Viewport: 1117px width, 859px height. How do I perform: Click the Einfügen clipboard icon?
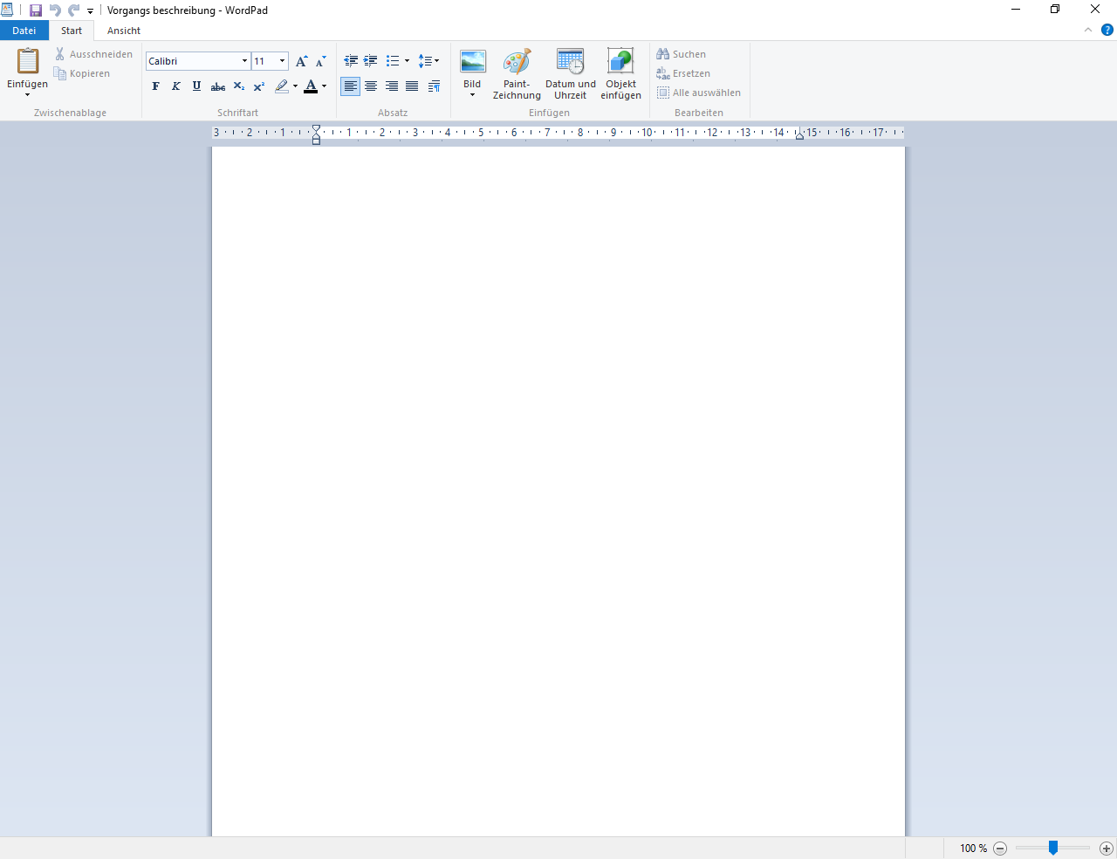coord(28,61)
